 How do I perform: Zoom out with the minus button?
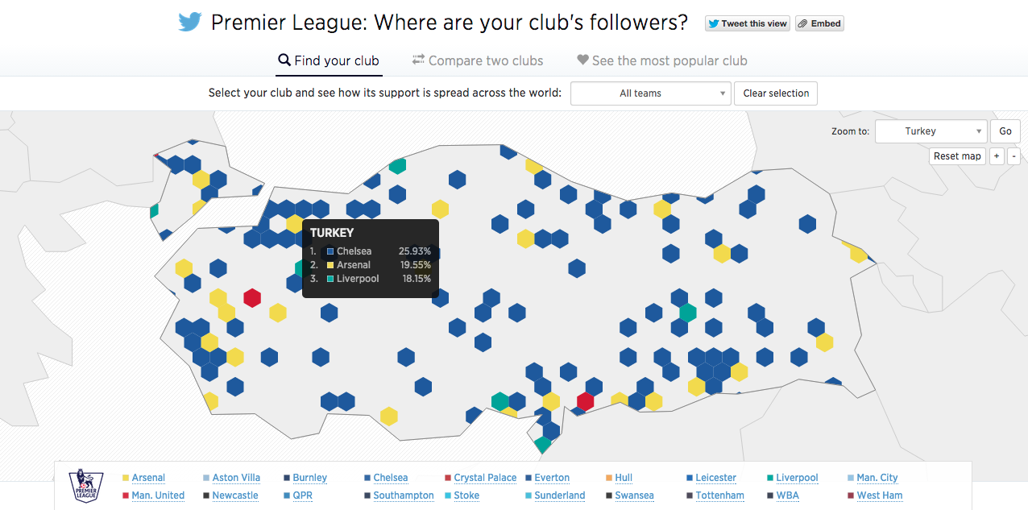click(1013, 156)
